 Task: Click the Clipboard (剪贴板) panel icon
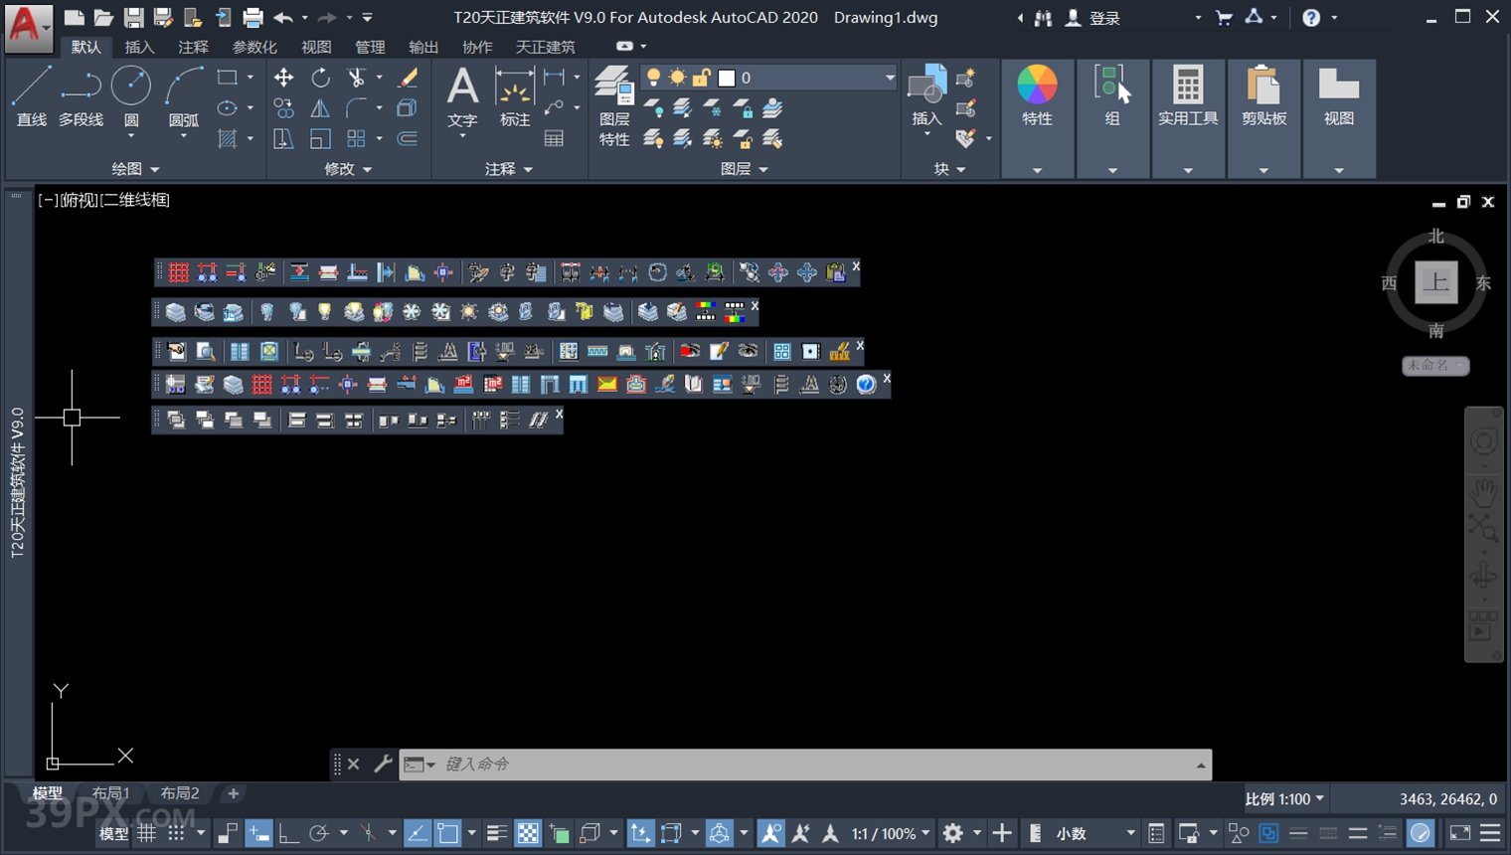point(1263,96)
